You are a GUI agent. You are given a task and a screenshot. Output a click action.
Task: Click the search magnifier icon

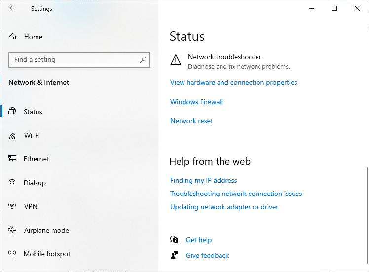pos(143,60)
